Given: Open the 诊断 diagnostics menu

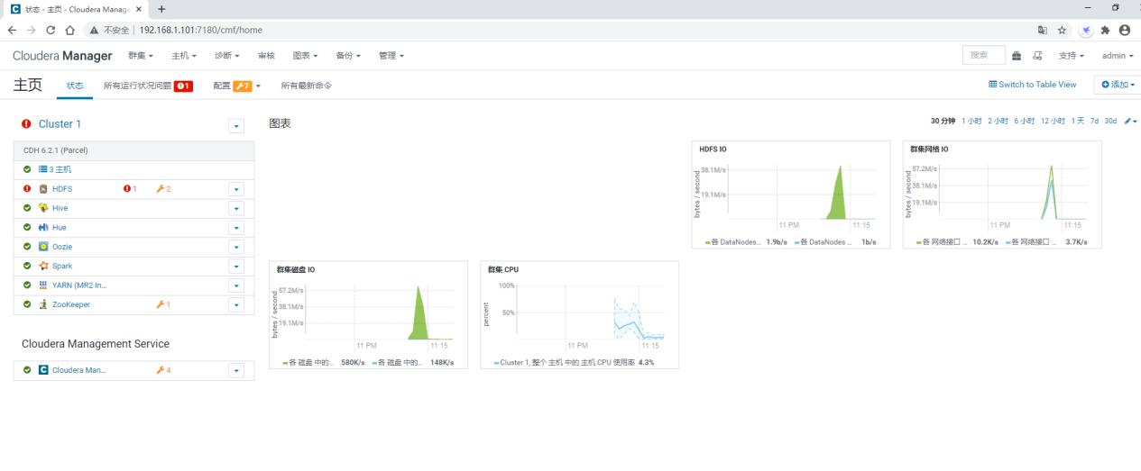Looking at the screenshot, I should [x=227, y=56].
